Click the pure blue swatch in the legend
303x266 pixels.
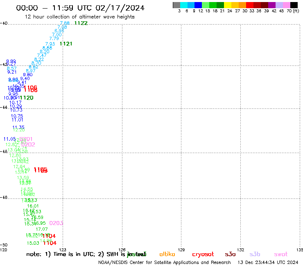tap(198, 5)
